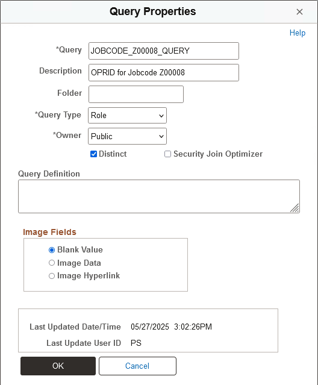The height and width of the screenshot is (385, 318).
Task: Click inside the Query Definition text area
Action: point(159,196)
